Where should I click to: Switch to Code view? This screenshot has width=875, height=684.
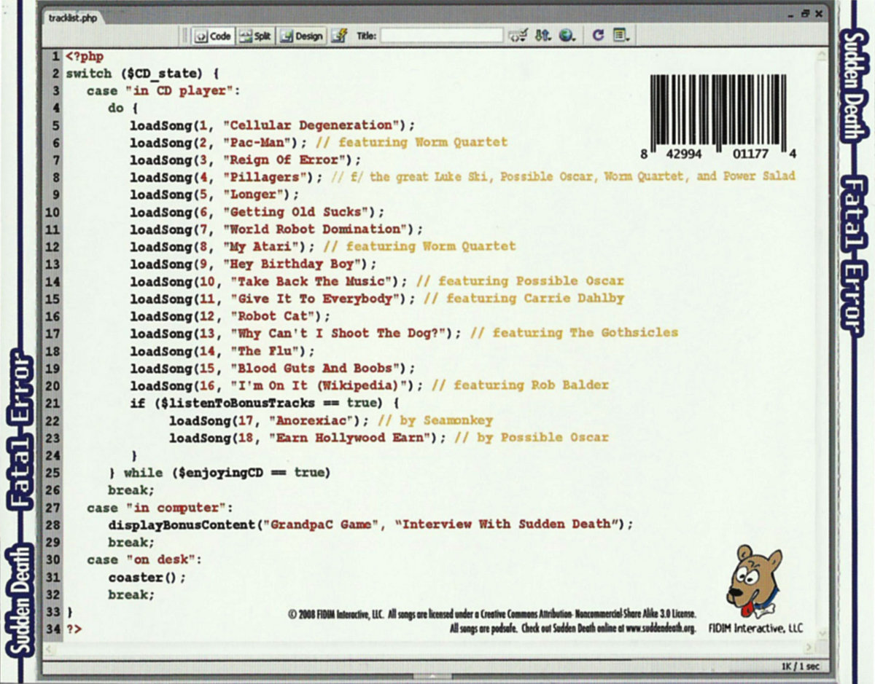[x=213, y=36]
